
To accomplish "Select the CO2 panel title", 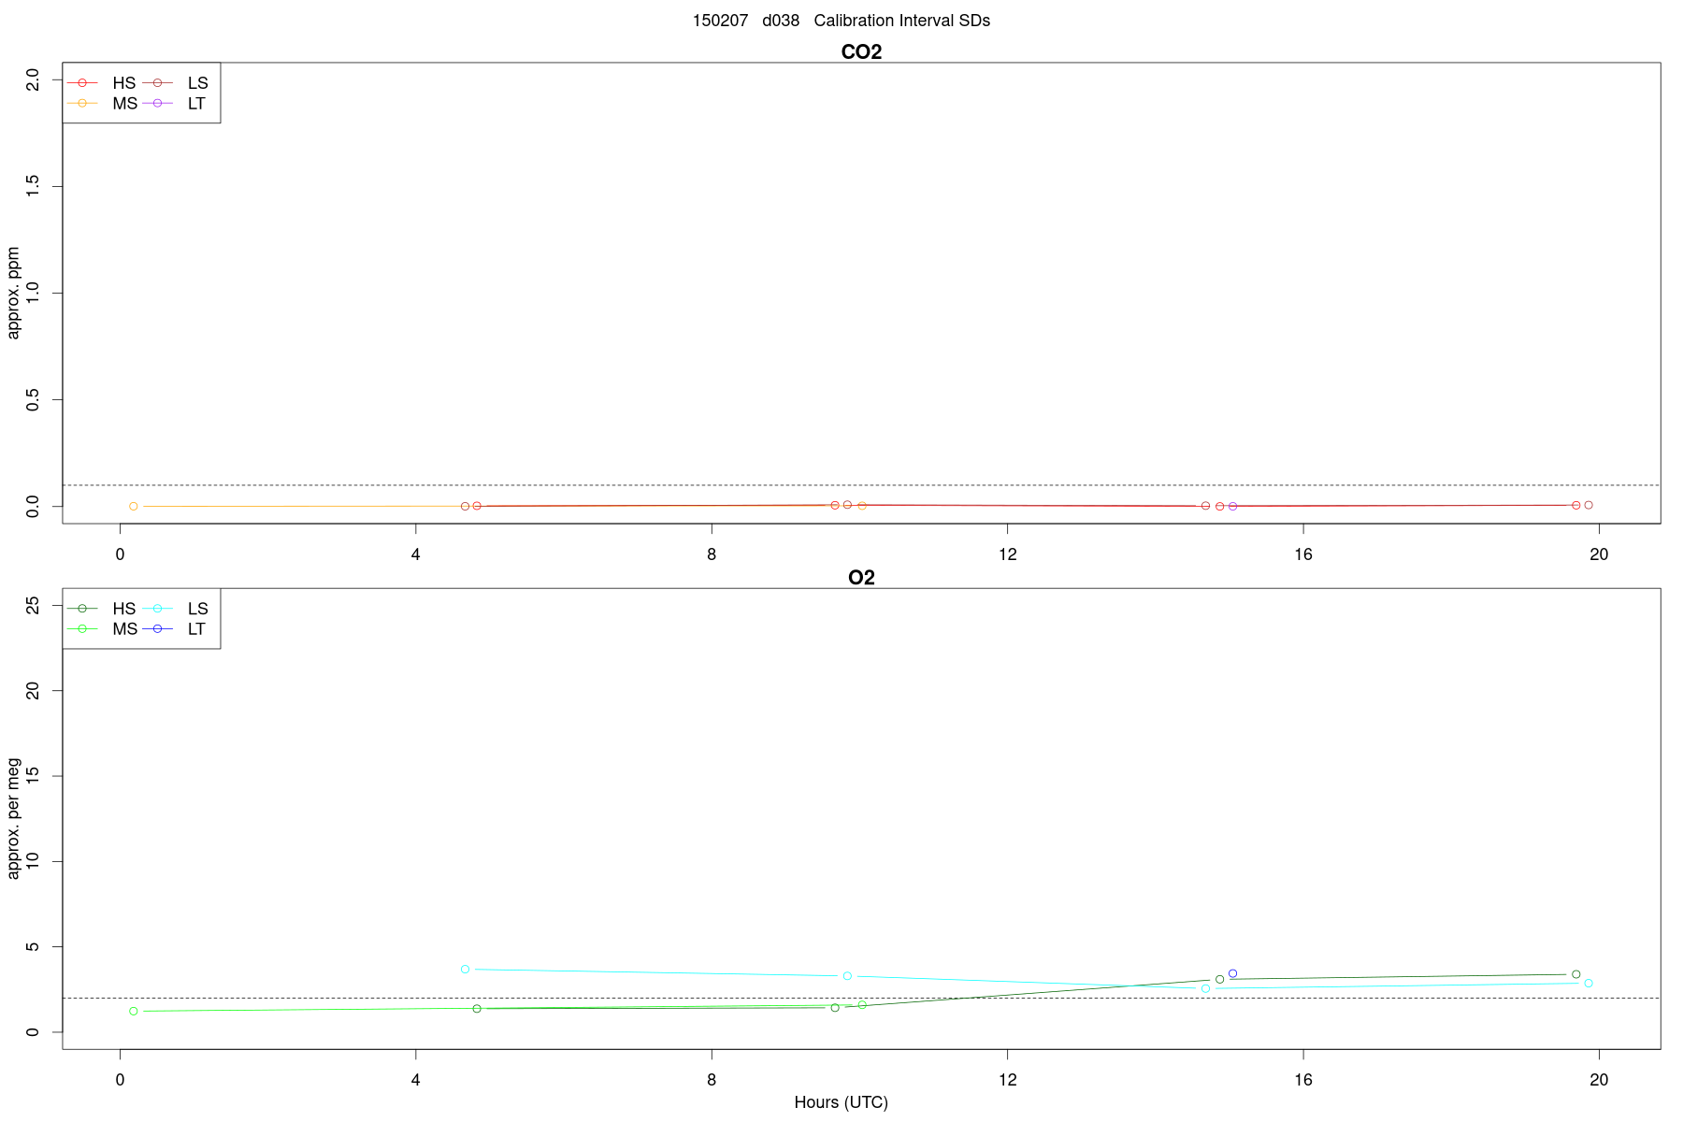I will tap(861, 52).
